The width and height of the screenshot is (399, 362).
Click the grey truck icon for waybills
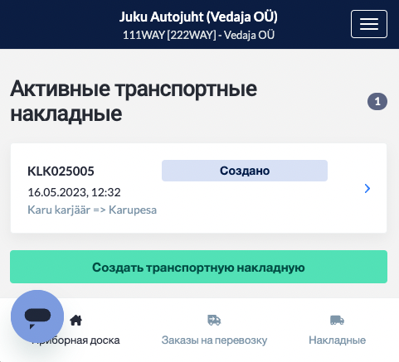pos(337,321)
